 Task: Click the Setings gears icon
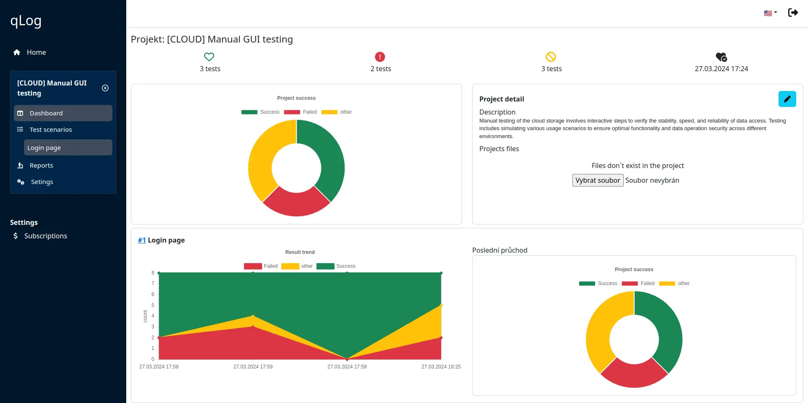pos(21,181)
